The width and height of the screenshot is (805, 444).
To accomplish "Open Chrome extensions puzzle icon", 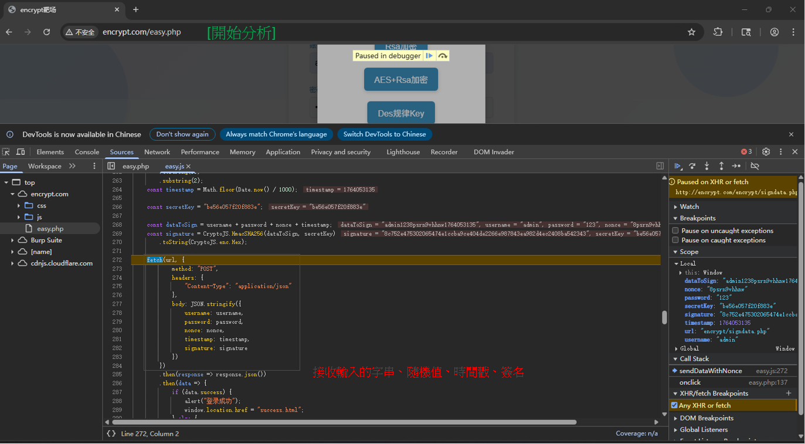I will pyautogui.click(x=718, y=32).
